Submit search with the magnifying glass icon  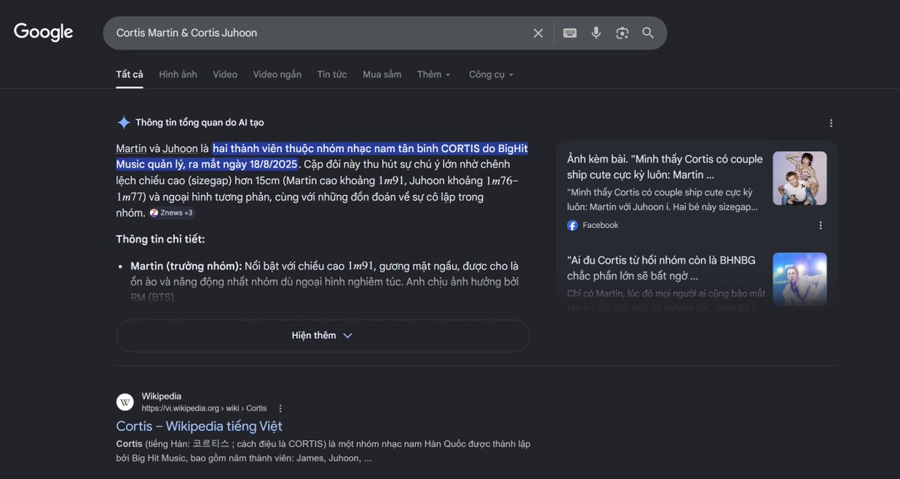pos(648,33)
